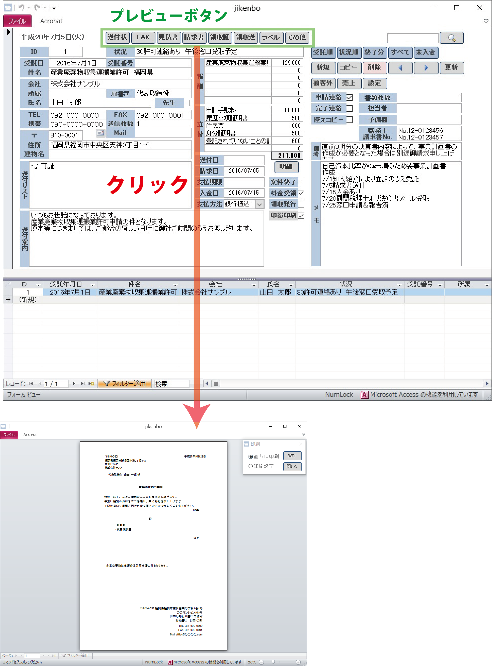Click the envelope icon beside postal code

[101, 133]
